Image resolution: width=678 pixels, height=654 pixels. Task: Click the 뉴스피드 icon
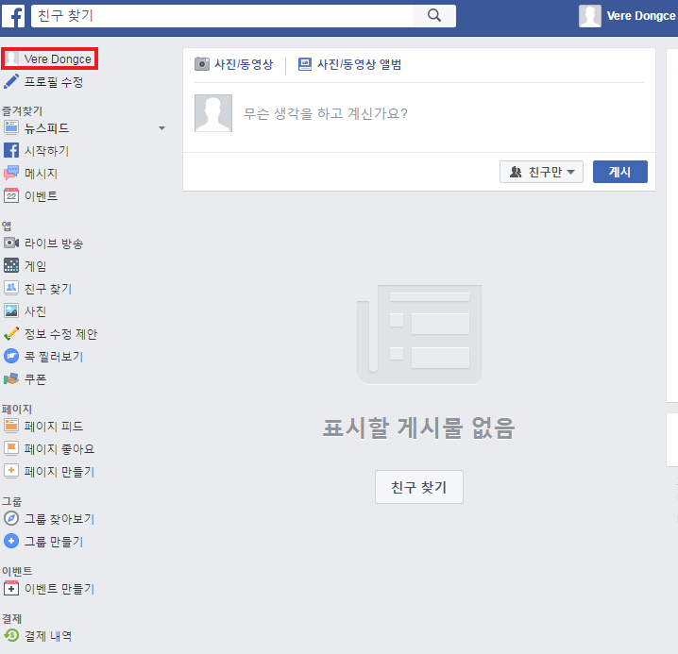tap(11, 127)
